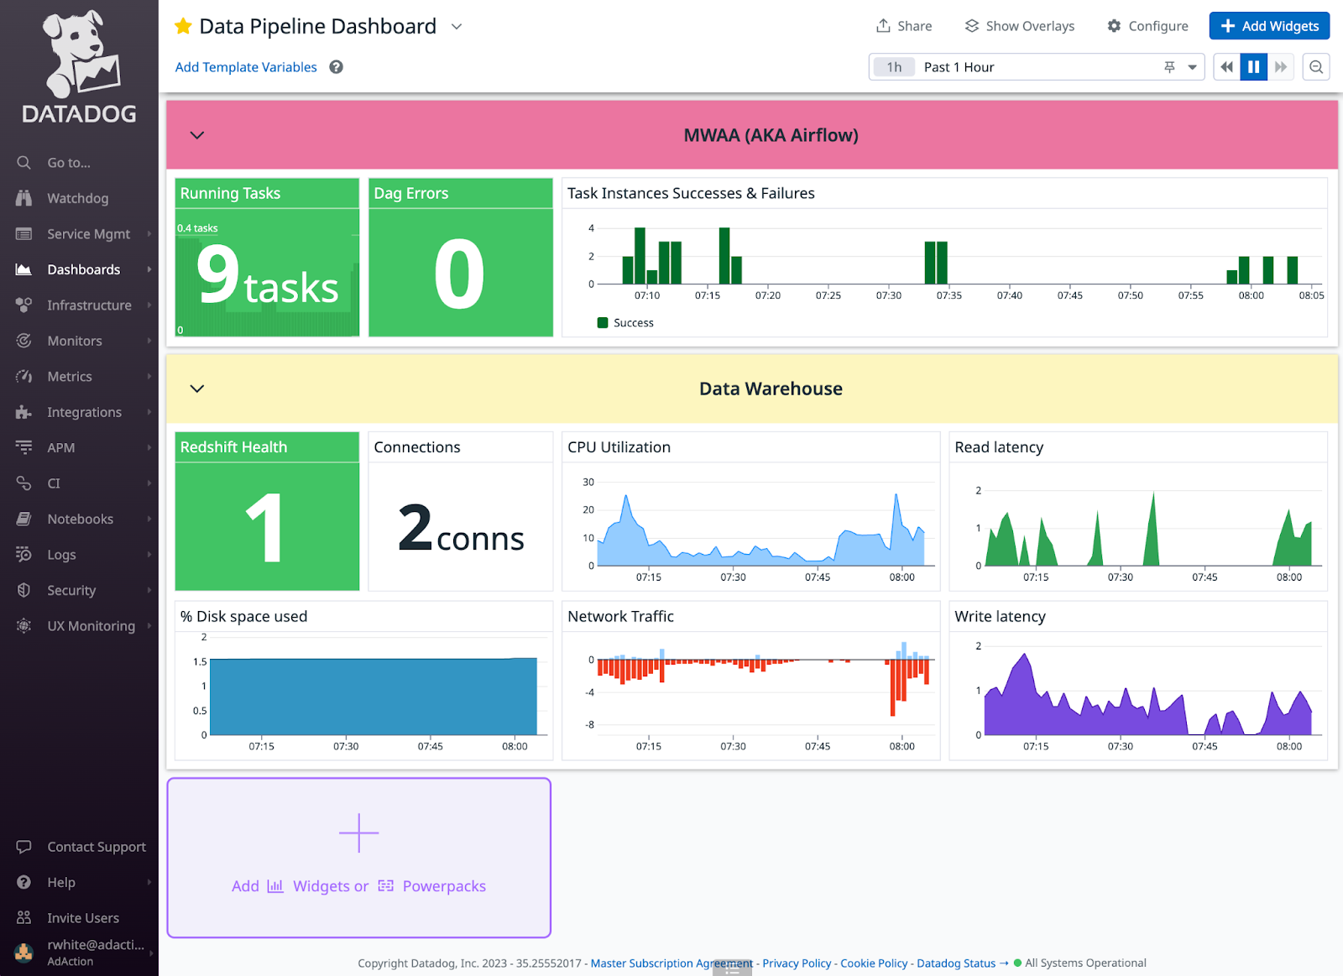Screen dimensions: 1343x976
Task: Click the Invite Users icon
Action: pos(24,918)
